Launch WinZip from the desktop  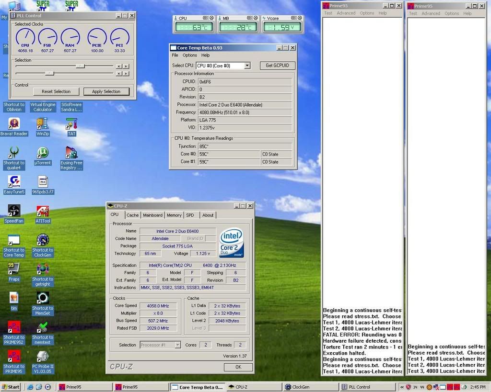(x=43, y=124)
